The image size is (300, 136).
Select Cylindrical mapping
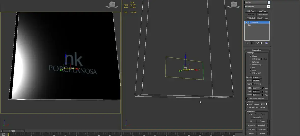(251, 59)
